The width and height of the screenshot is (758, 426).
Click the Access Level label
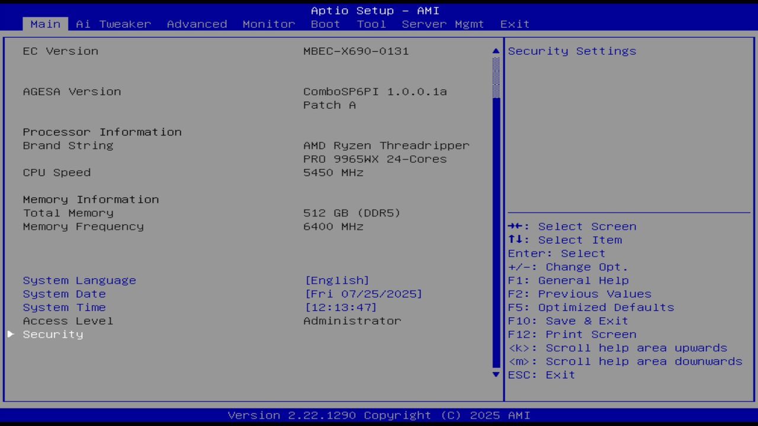pyautogui.click(x=68, y=321)
